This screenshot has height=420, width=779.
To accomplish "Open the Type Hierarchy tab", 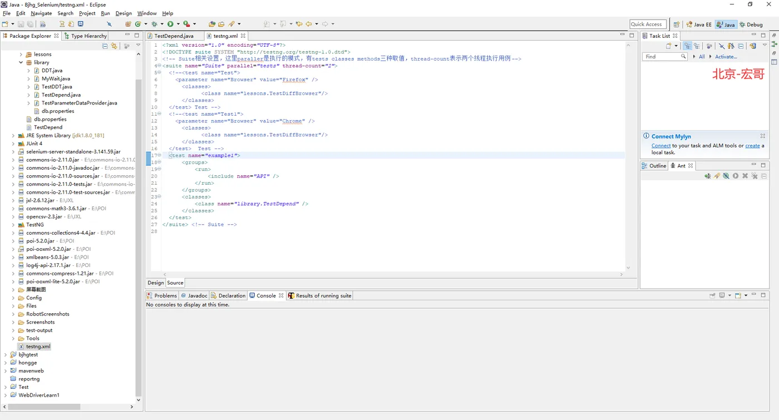I will pyautogui.click(x=85, y=36).
